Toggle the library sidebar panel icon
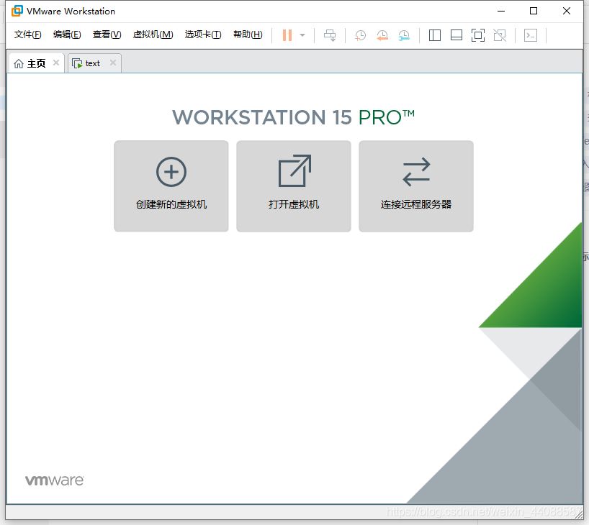 tap(435, 35)
